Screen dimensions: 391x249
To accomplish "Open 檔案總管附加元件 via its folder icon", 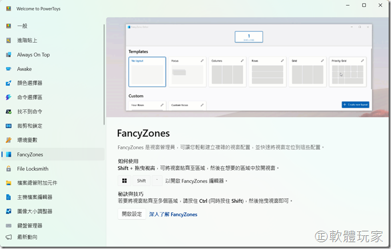I will (x=9, y=183).
